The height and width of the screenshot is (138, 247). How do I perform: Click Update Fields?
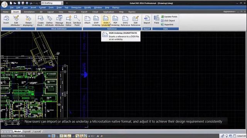(169, 16)
